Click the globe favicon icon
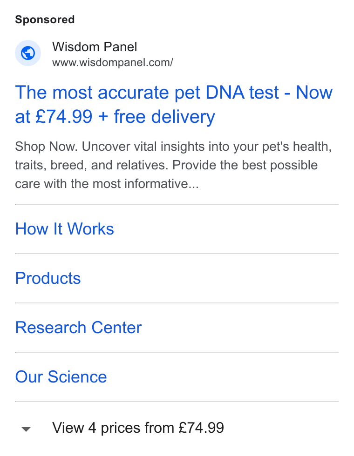This screenshot has height=456, width=354. [x=28, y=53]
